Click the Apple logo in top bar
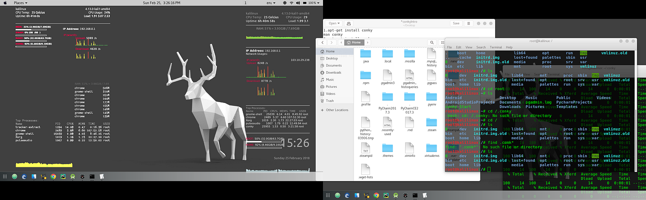 click(5, 3)
